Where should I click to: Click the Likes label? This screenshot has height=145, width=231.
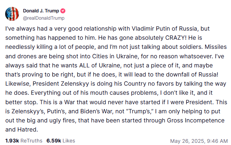(69, 141)
